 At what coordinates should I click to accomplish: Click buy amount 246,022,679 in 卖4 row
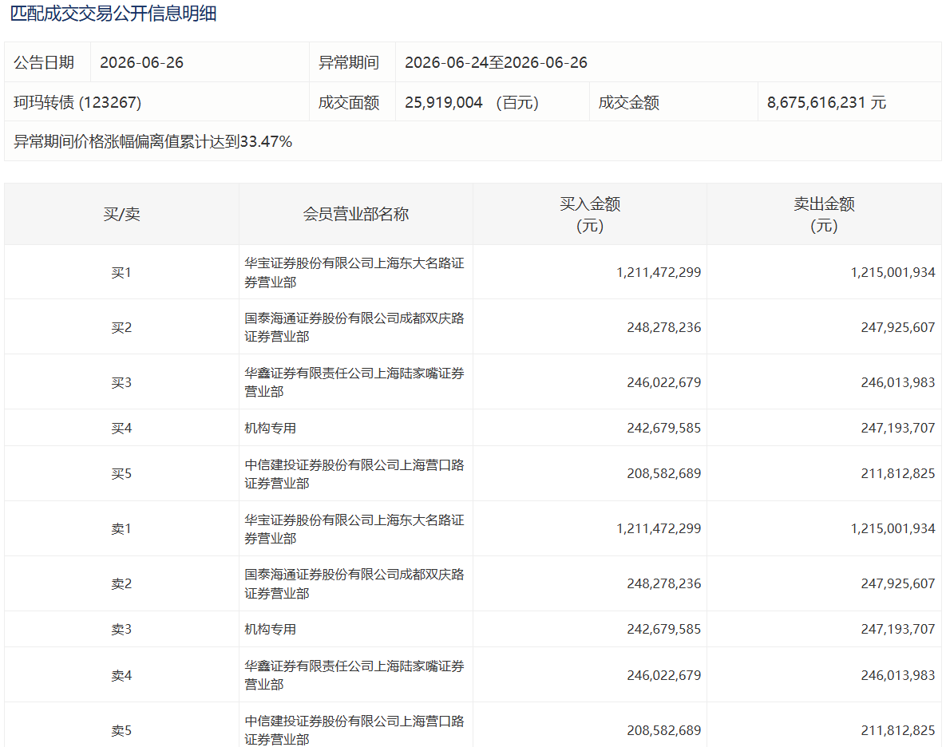coord(663,675)
